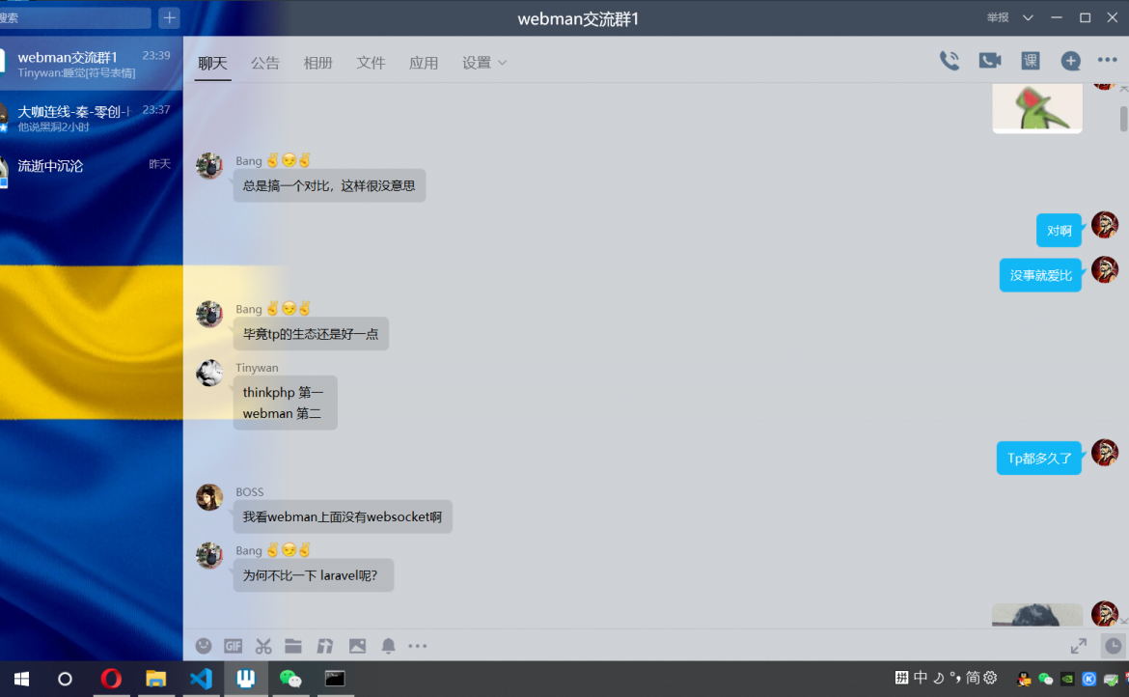
Task: Click Tinywan's avatar in chat
Action: (x=209, y=373)
